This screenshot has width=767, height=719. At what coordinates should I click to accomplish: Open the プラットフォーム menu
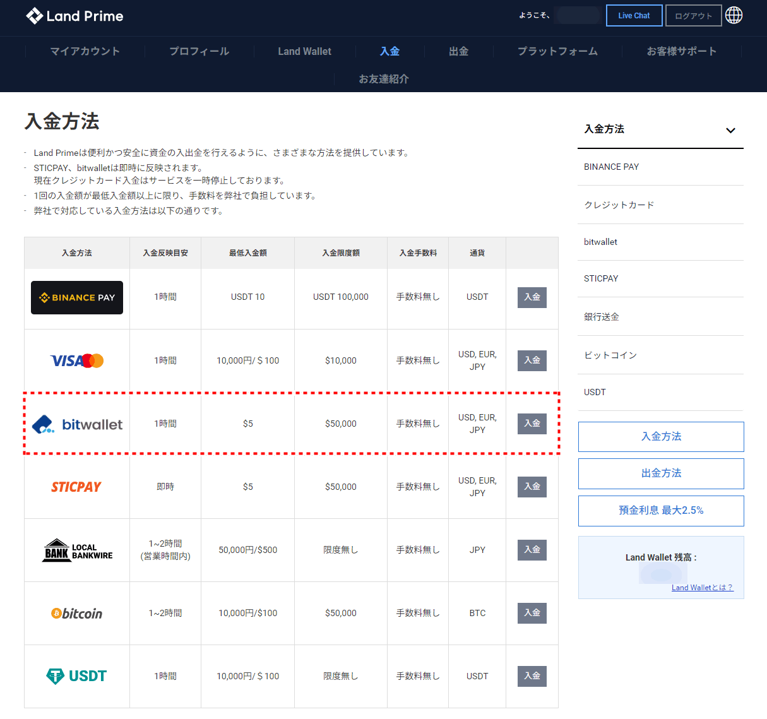557,51
